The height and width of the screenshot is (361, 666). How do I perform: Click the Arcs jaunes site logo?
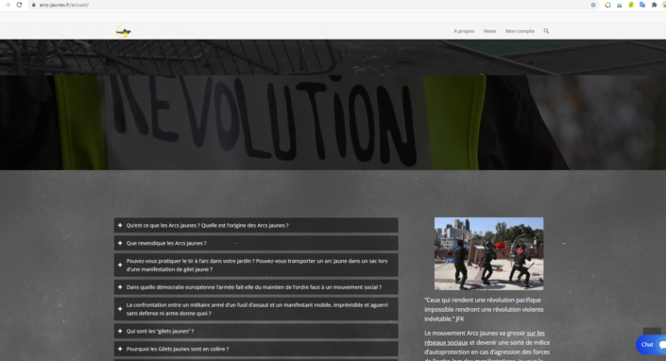pyautogui.click(x=124, y=31)
